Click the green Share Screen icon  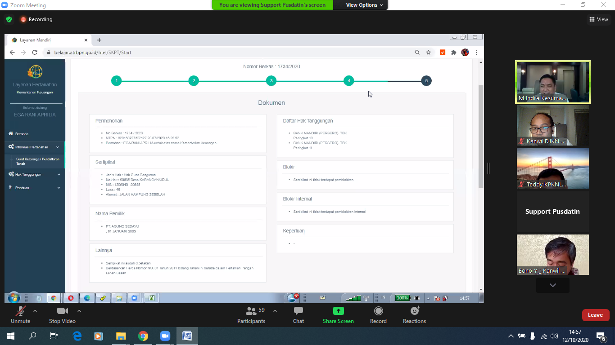338,311
